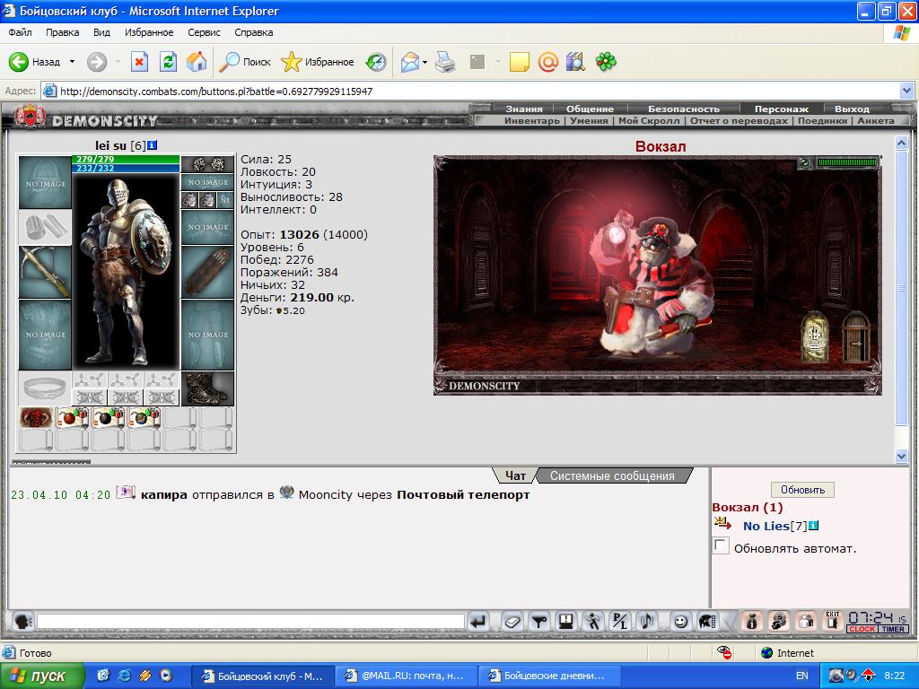Screen dimensions: 919x689
Task: Click the IE Home toolbar icon
Action: click(197, 62)
